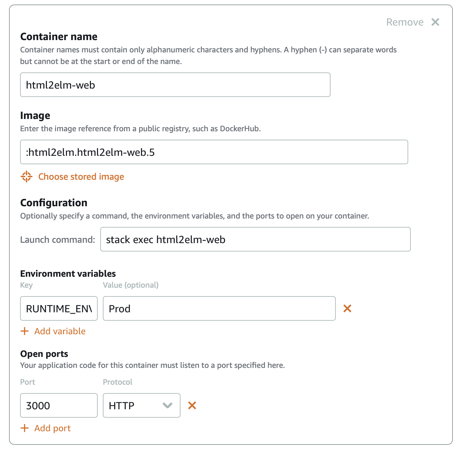Focus the Launch command input
The height and width of the screenshot is (450, 458).
(255, 239)
